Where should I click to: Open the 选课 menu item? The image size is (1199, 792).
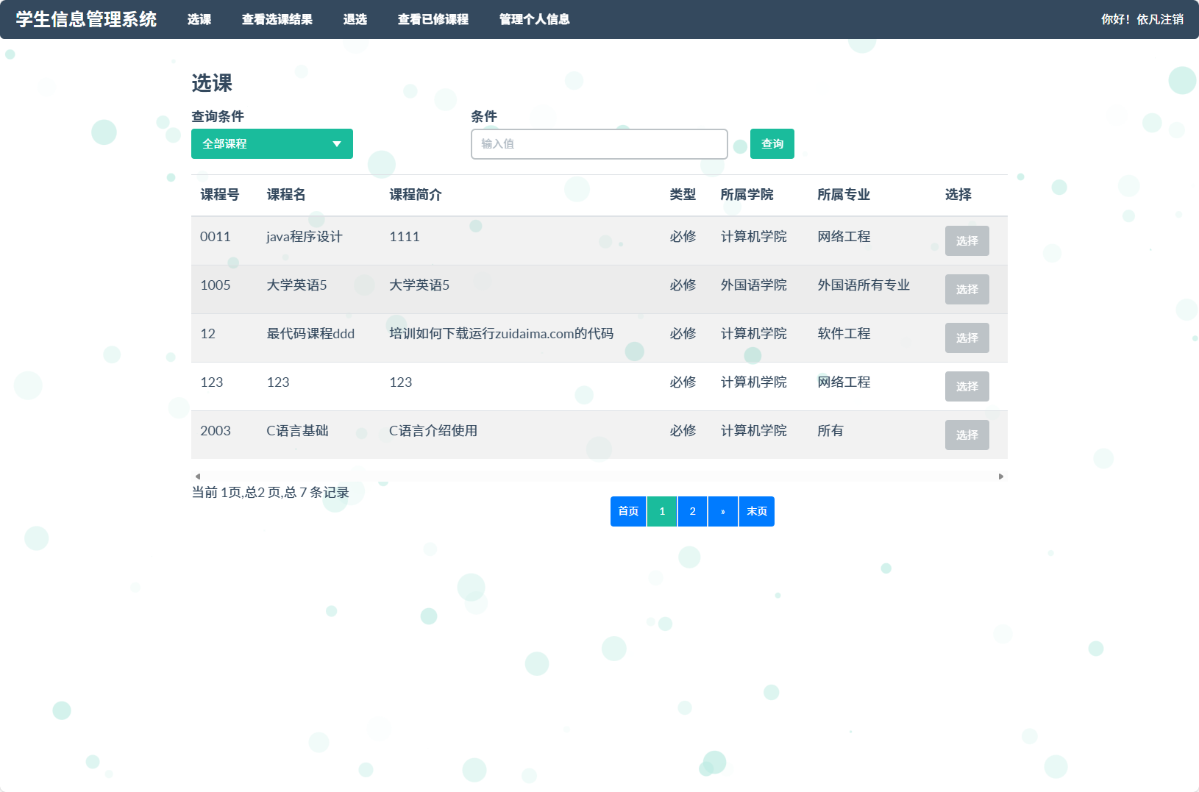click(198, 20)
